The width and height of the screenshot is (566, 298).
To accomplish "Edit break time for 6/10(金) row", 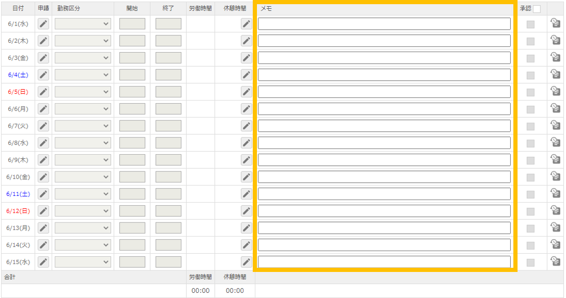I will pyautogui.click(x=246, y=177).
